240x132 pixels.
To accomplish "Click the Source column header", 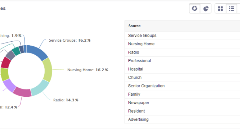I will click(134, 26).
